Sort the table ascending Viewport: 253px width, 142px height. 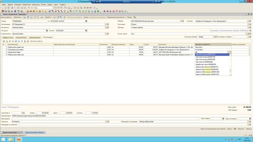click(x=25, y=41)
